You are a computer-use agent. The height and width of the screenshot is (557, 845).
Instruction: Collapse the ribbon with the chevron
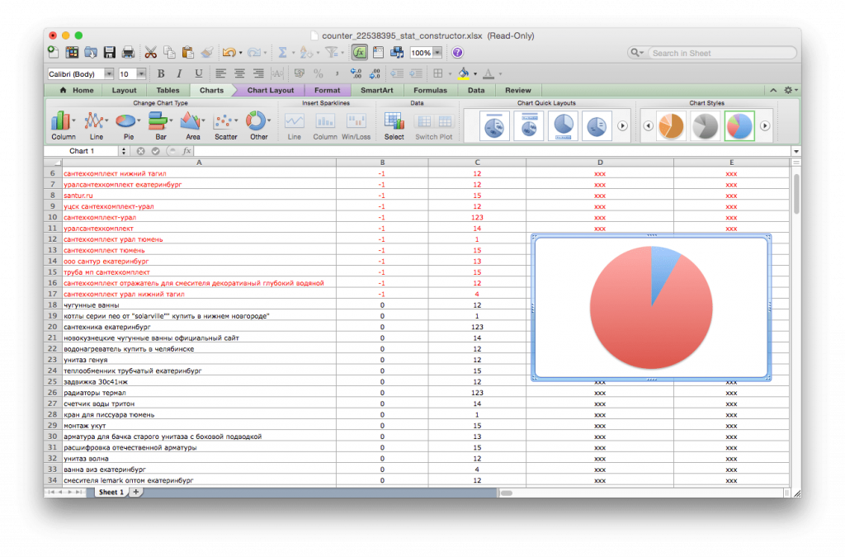click(x=773, y=90)
